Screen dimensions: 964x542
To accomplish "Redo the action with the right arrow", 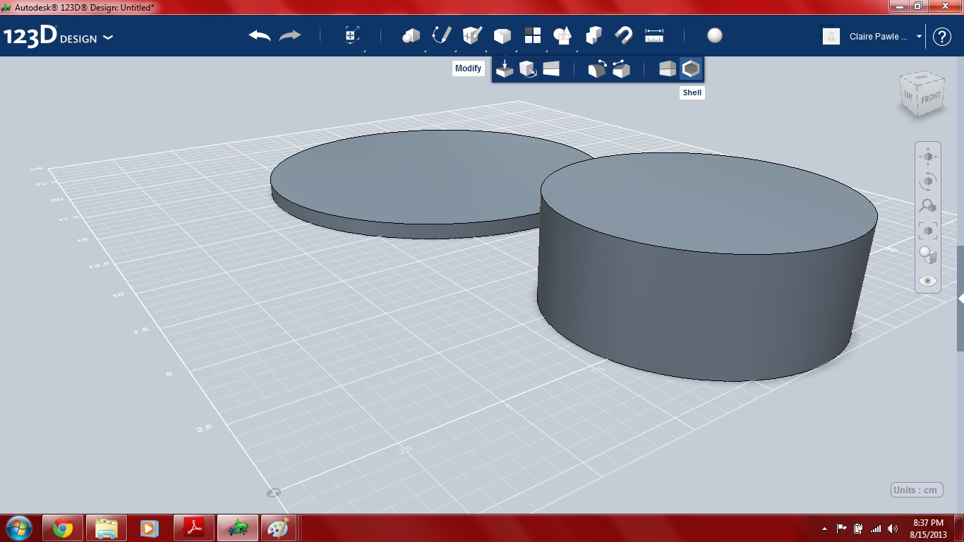I will (x=290, y=36).
